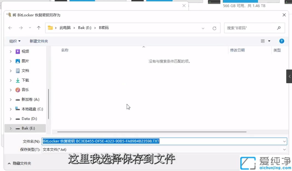
Task: Select B密码 in the address path
Action: point(104,28)
